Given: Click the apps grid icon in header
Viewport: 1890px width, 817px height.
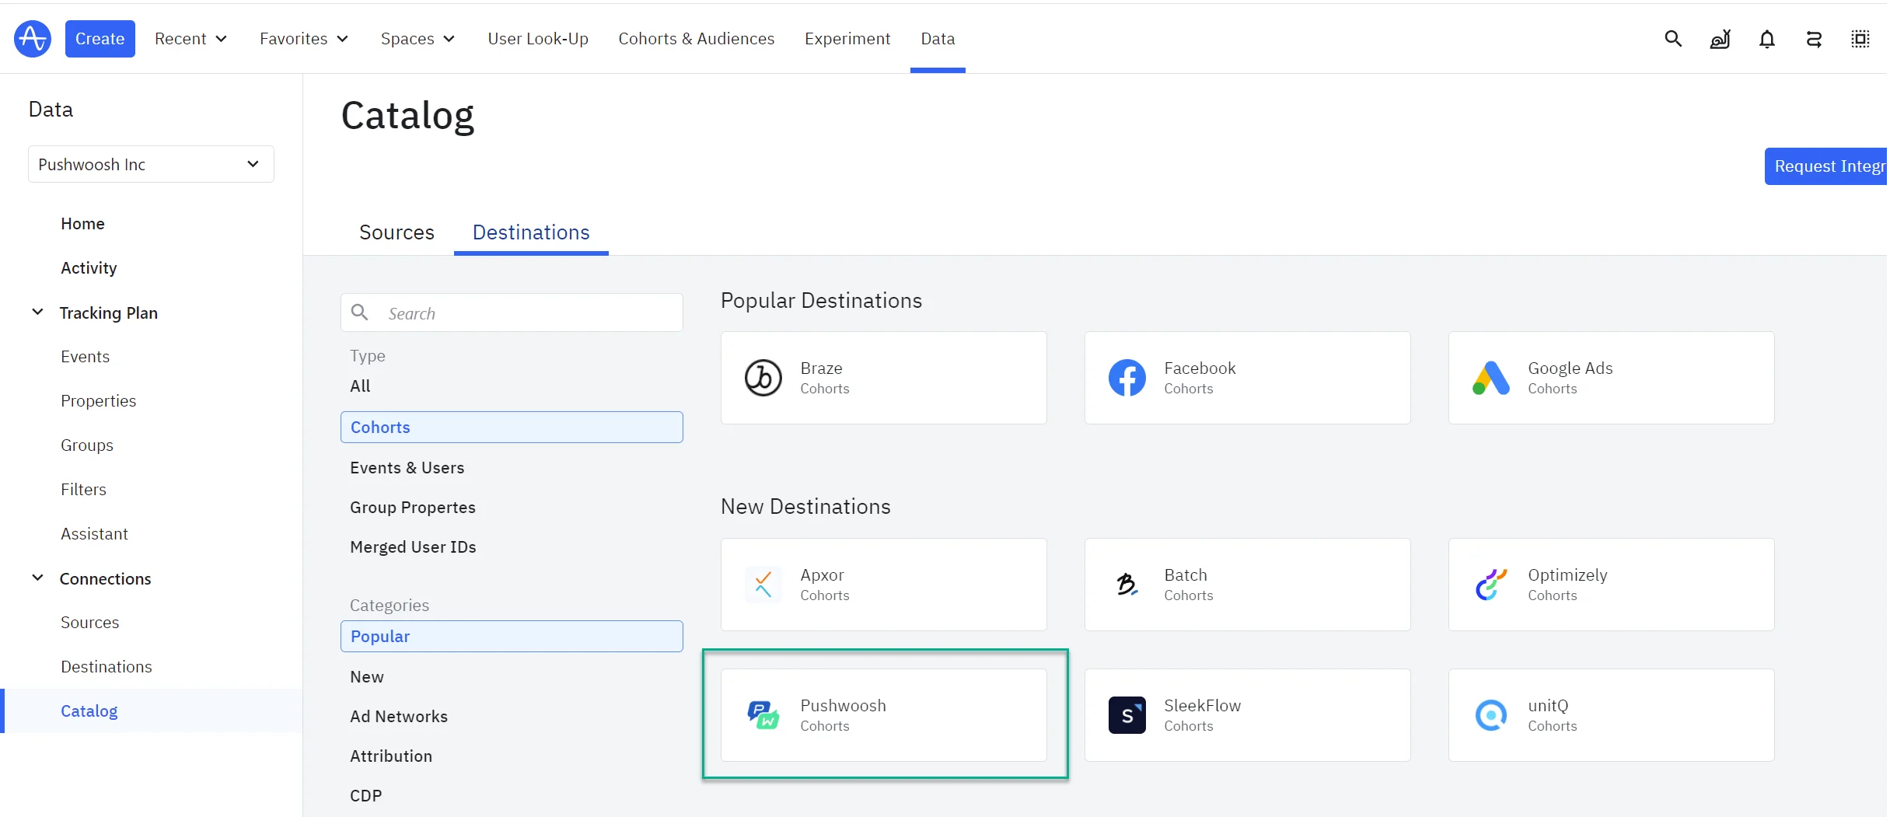Looking at the screenshot, I should (x=1860, y=39).
